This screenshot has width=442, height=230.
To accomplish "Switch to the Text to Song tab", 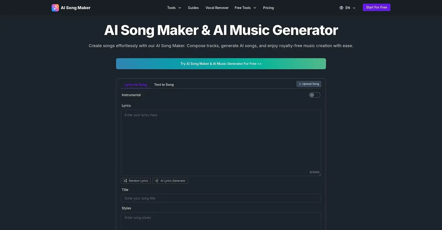I will (x=164, y=85).
